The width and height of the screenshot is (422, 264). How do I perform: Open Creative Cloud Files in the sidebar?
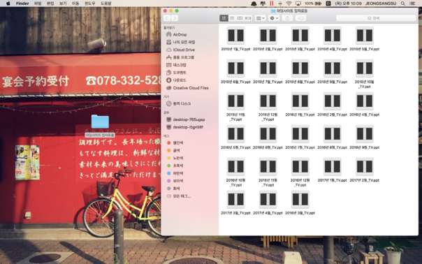click(x=187, y=88)
